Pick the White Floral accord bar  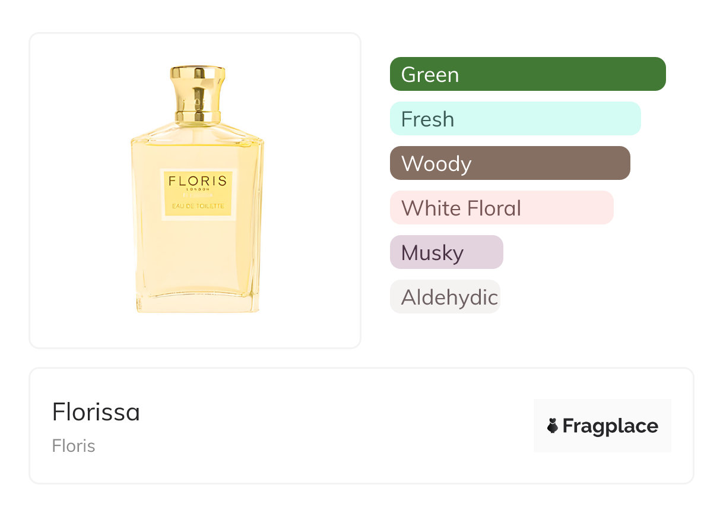click(x=502, y=208)
